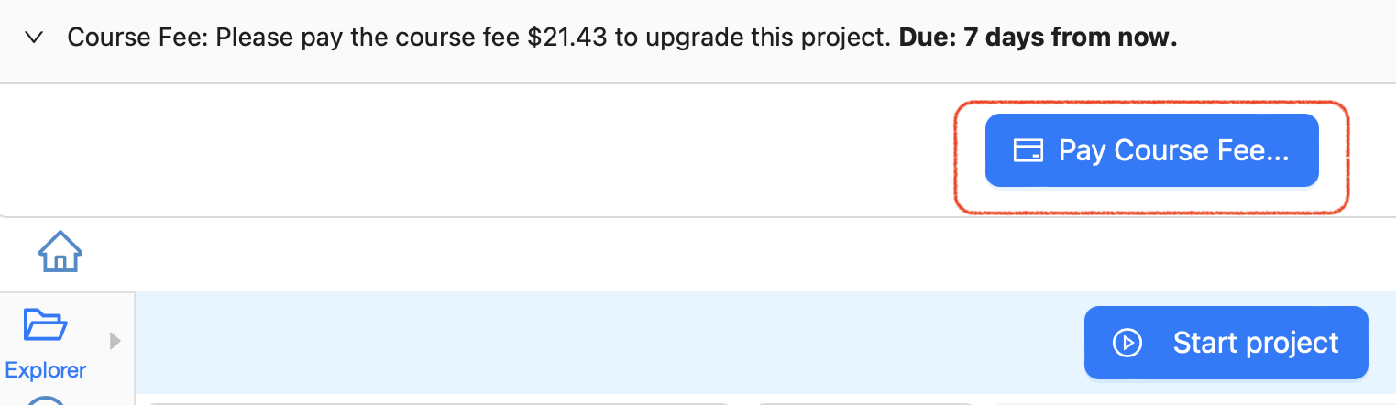This screenshot has height=405, width=1396.
Task: Collapse the Course Fee notice chevron
Action: [35, 38]
